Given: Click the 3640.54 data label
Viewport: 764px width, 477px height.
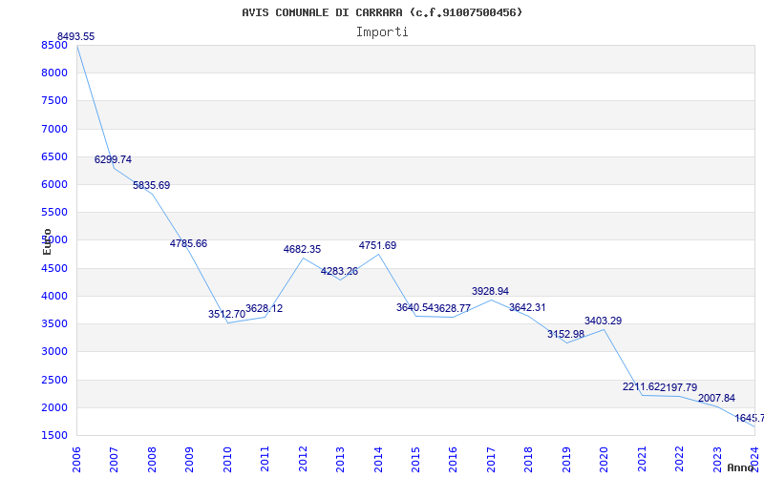Looking at the screenshot, I should [414, 307].
